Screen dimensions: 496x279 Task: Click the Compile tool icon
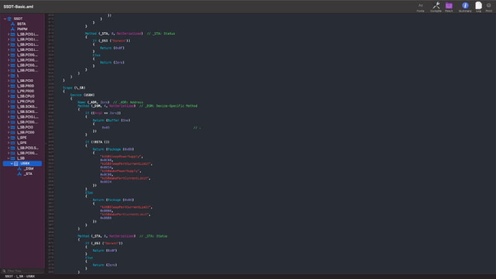point(436,6)
